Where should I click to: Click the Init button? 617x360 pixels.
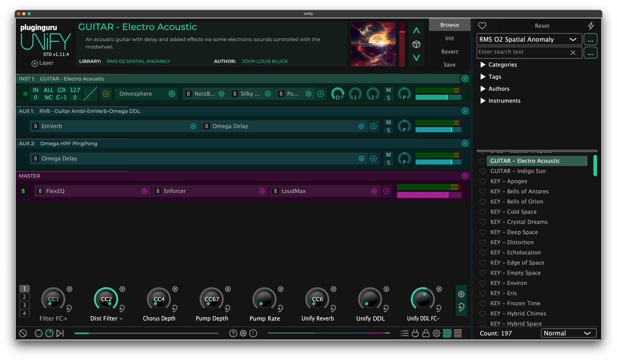(450, 38)
